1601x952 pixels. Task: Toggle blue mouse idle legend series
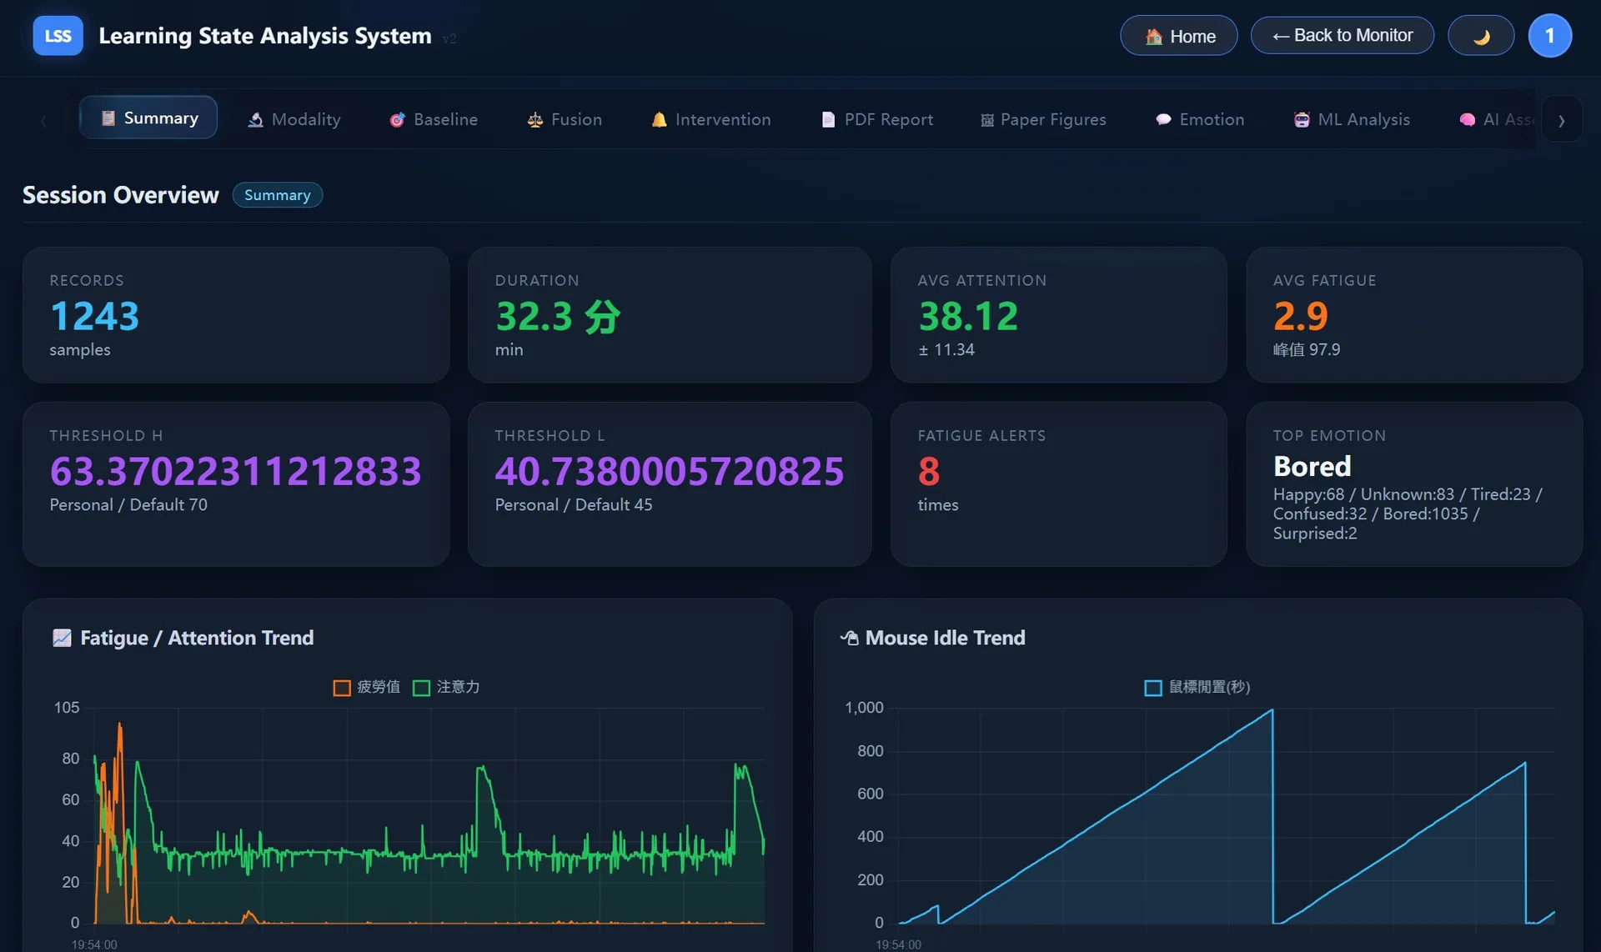click(x=1153, y=688)
